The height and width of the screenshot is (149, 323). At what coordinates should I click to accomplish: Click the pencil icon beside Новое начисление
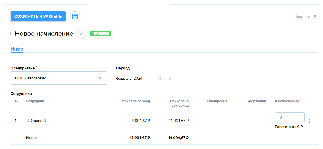[82, 33]
